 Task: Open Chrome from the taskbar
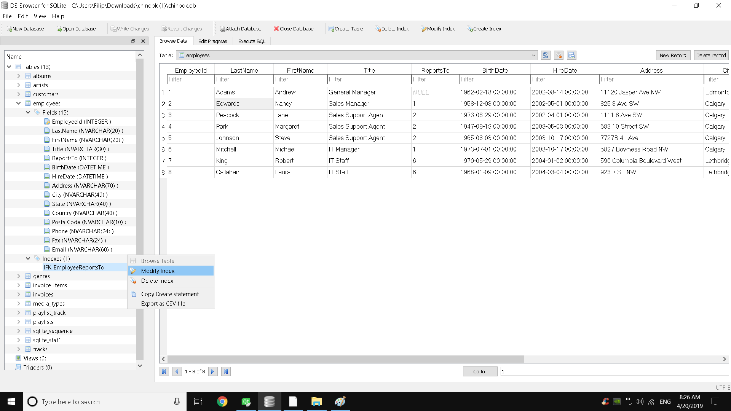tap(222, 401)
